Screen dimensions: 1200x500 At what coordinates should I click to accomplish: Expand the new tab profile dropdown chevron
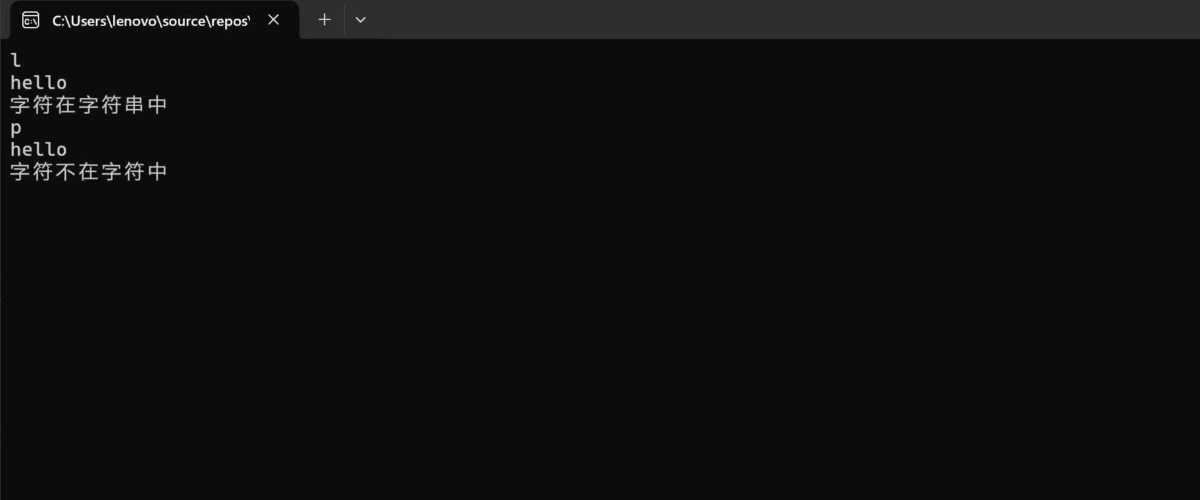coord(361,20)
